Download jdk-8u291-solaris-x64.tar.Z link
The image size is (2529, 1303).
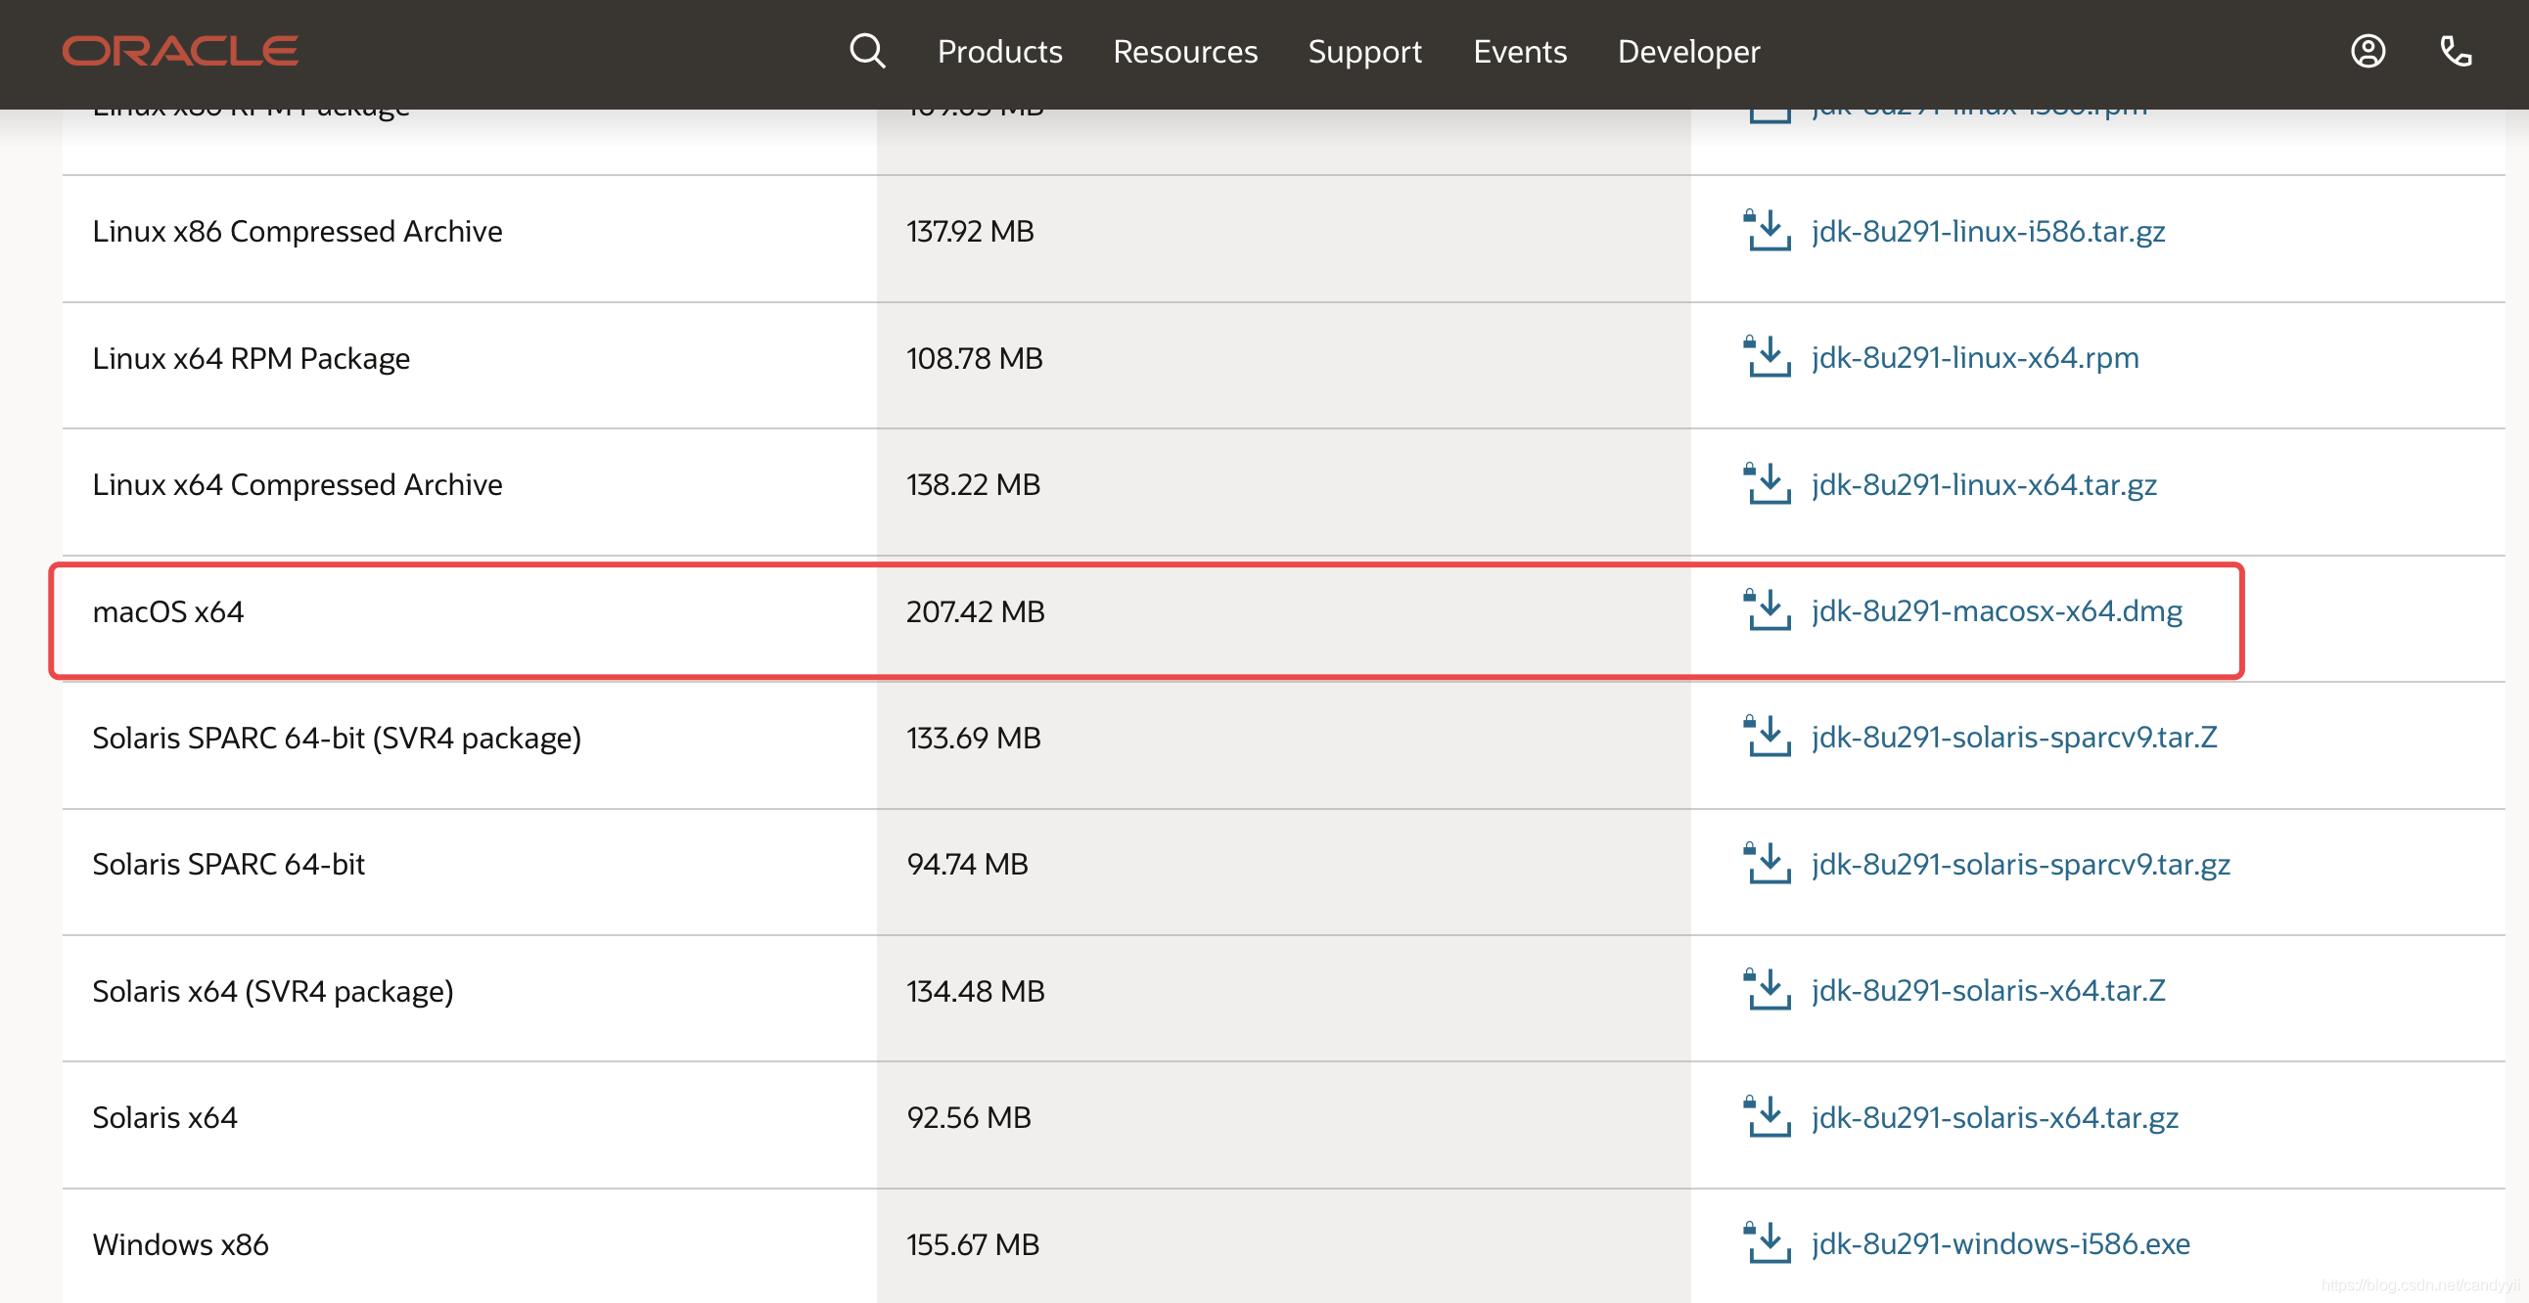[x=1988, y=991]
